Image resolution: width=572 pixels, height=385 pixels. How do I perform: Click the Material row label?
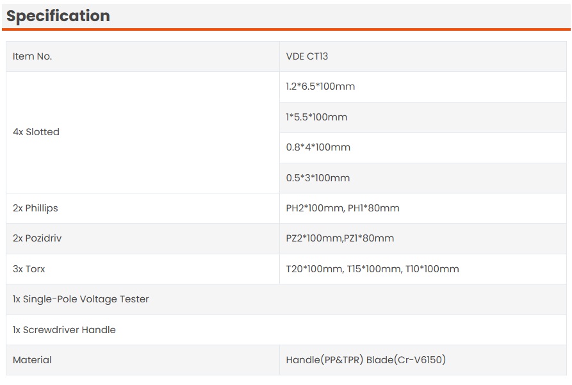32,360
